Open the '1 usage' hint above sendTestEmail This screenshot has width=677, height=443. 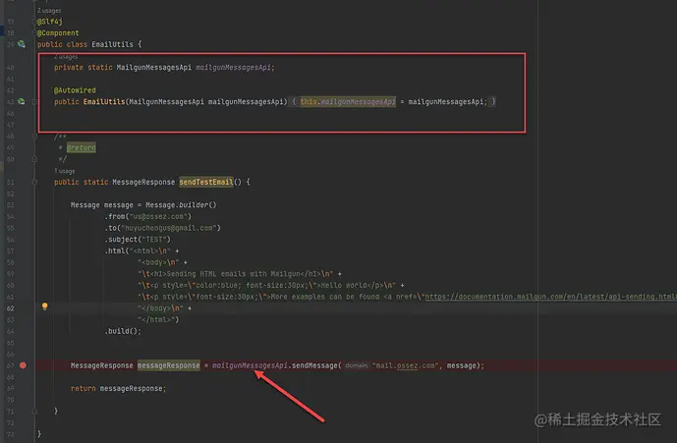click(x=64, y=171)
